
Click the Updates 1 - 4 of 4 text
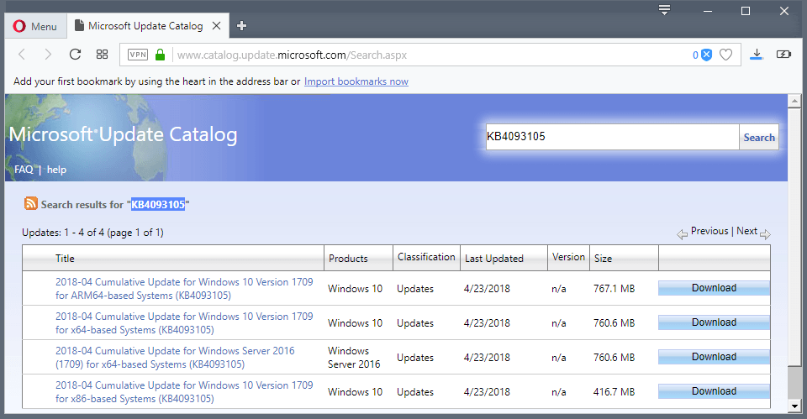pyautogui.click(x=92, y=233)
